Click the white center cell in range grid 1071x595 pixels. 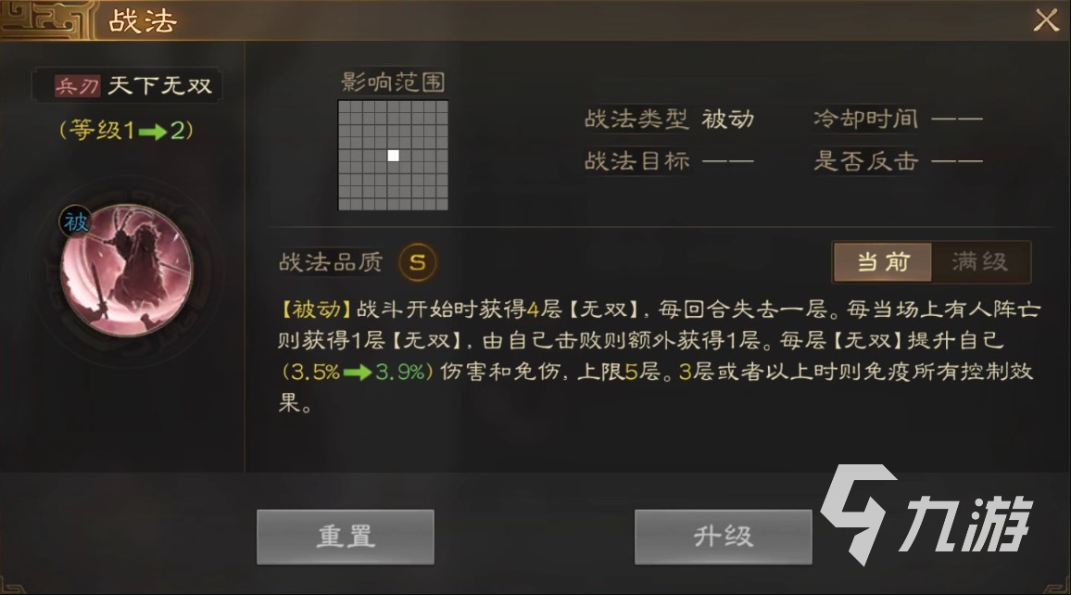point(394,156)
